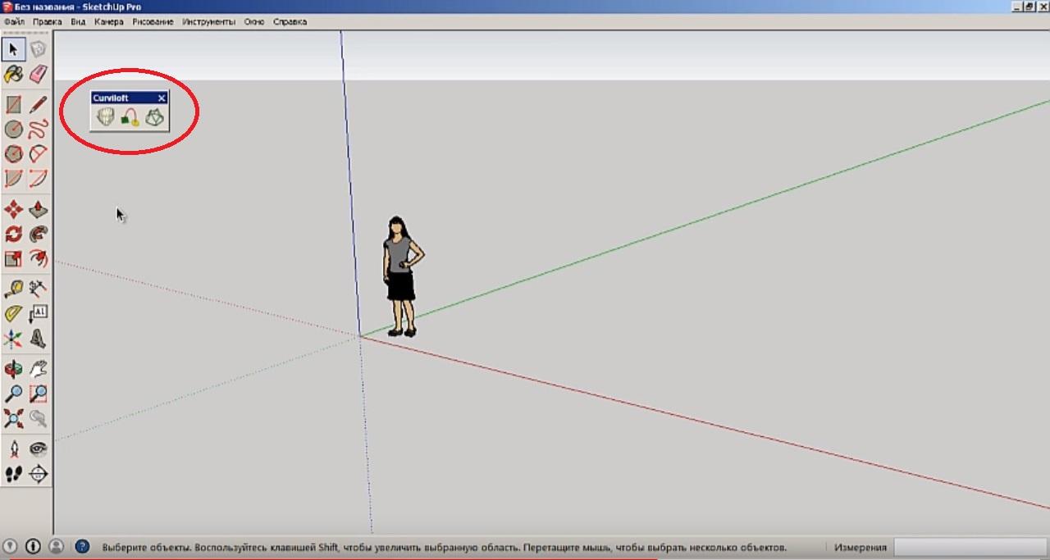The height and width of the screenshot is (560, 1050).
Task: Choose the Orbit camera tool
Action: 14,368
